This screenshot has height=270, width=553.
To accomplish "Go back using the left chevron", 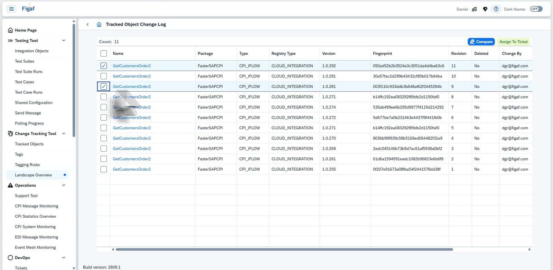I will [88, 24].
